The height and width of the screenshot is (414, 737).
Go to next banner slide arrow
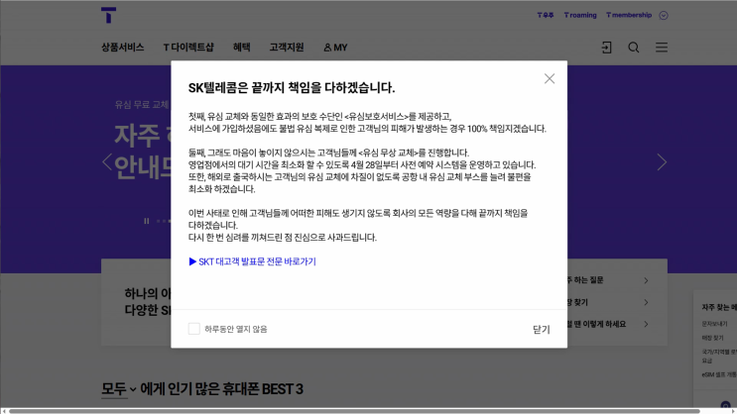[662, 162]
